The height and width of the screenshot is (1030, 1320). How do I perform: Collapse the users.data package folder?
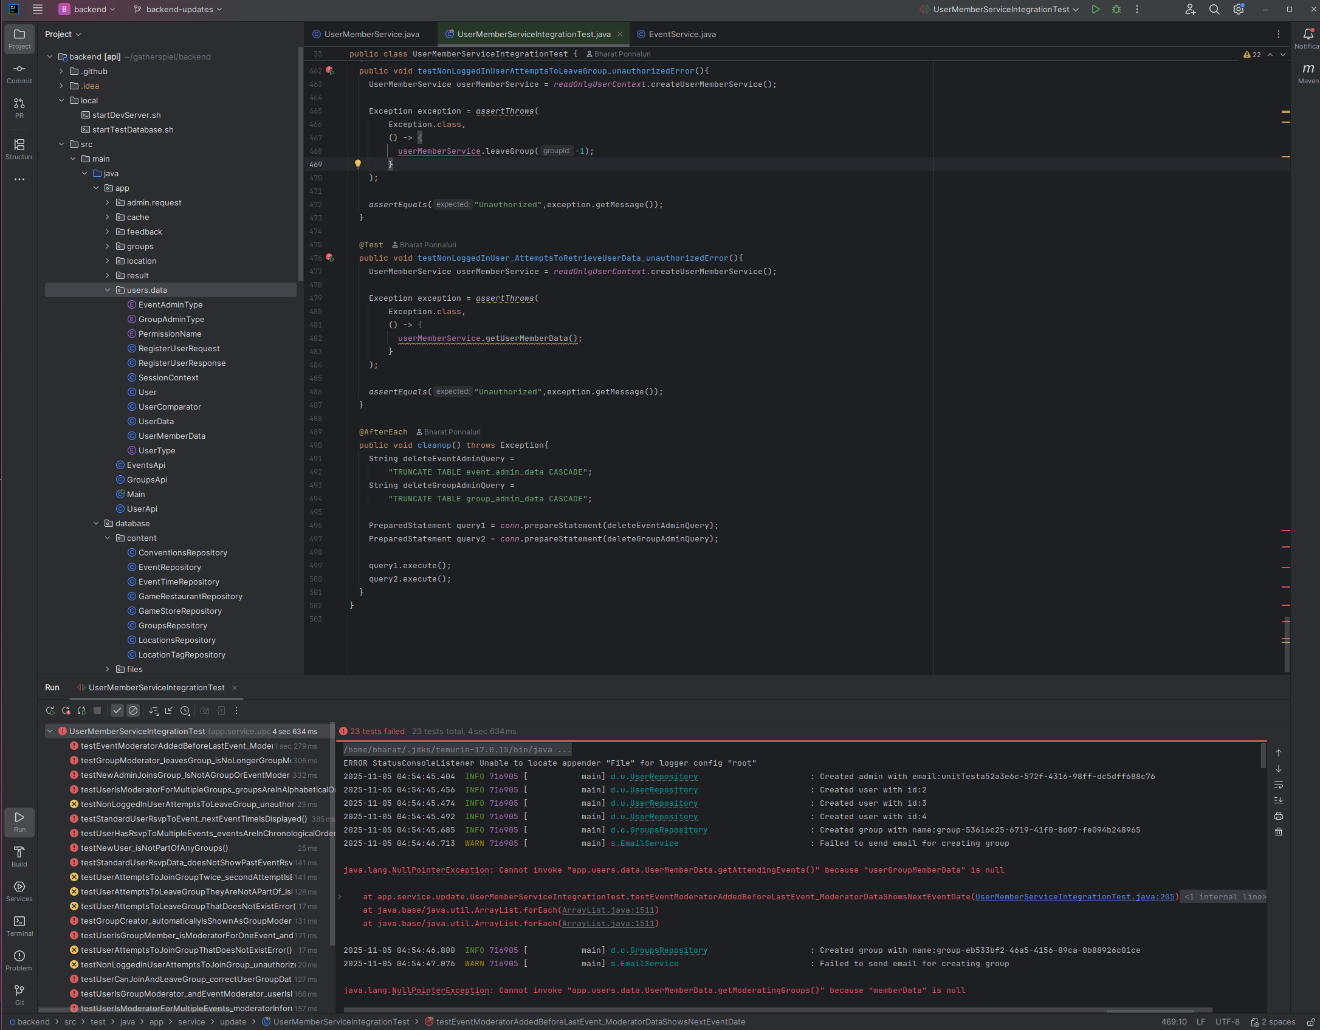point(108,290)
